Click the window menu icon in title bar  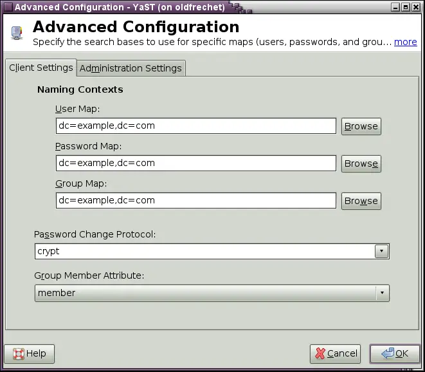(7, 7)
